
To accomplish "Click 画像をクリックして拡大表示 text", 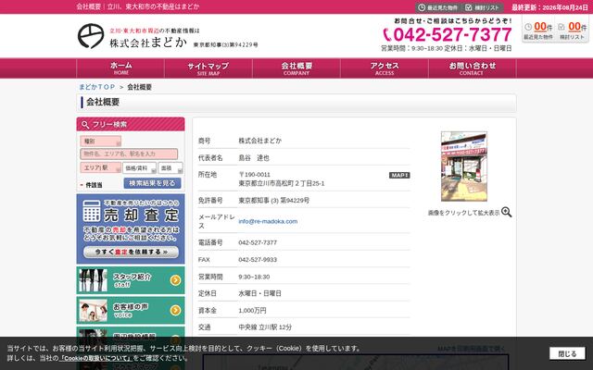I will coord(463,213).
